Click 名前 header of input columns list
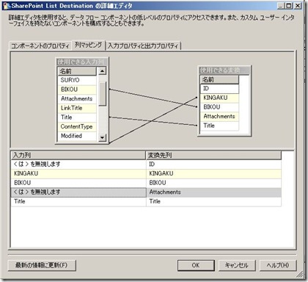 click(77, 71)
